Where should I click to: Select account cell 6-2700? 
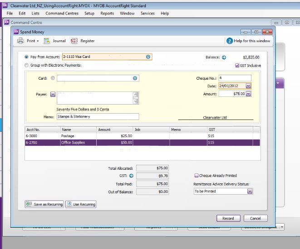(x=43, y=143)
